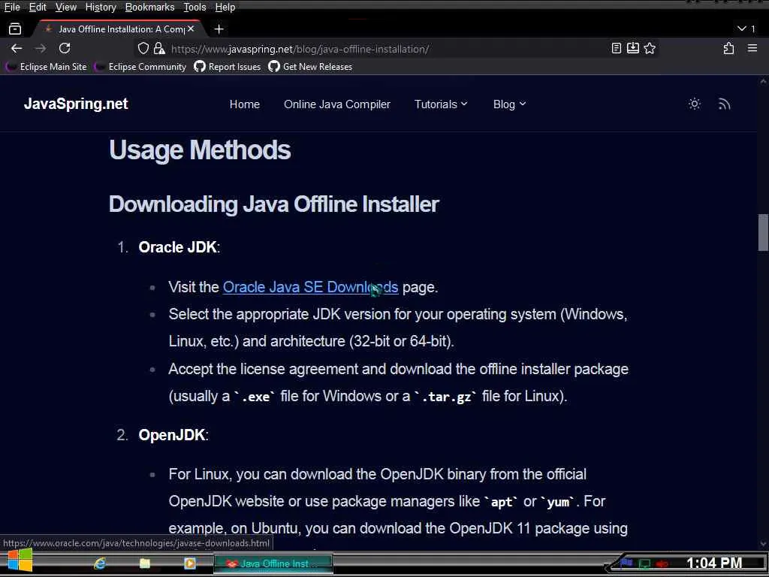Screen dimensions: 769x577
Task: Reload the current page
Action: (65, 48)
